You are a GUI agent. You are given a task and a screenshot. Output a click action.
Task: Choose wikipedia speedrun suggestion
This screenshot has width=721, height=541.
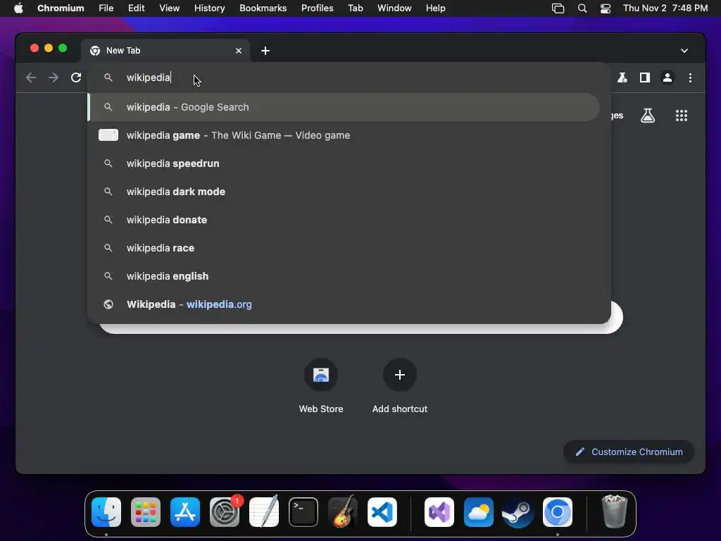344,163
